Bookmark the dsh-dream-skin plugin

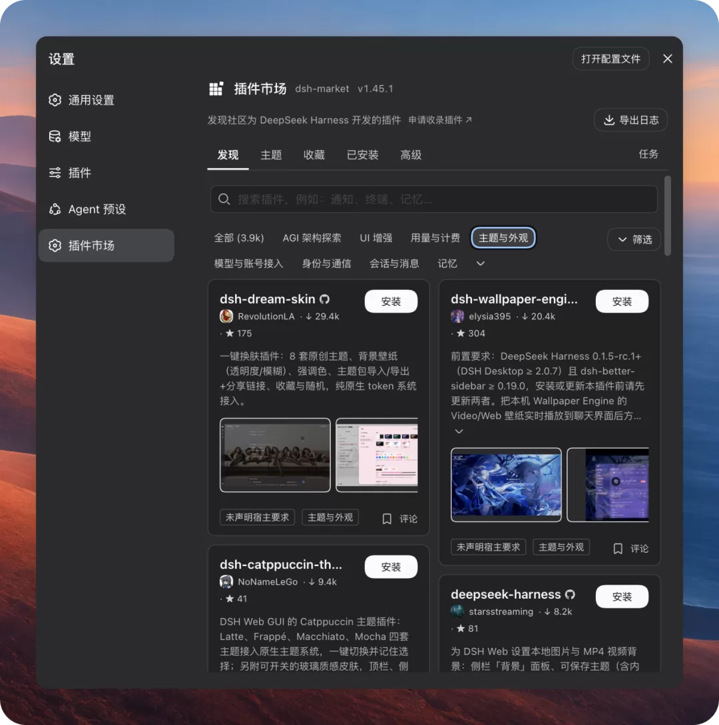(387, 519)
